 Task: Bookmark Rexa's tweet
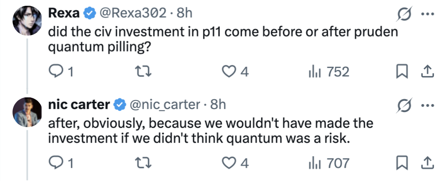(403, 72)
